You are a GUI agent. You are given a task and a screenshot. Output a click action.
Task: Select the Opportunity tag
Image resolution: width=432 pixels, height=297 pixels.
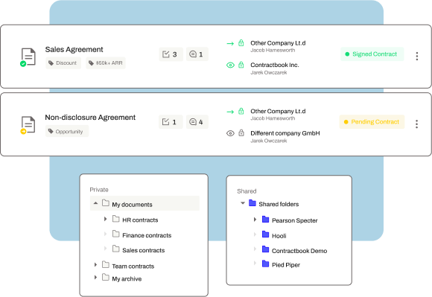tap(67, 131)
